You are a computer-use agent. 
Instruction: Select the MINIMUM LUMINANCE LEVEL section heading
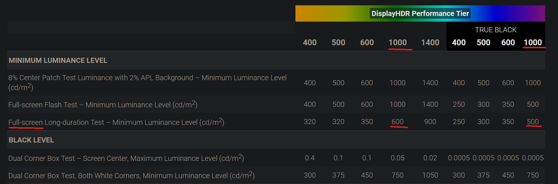(x=58, y=60)
